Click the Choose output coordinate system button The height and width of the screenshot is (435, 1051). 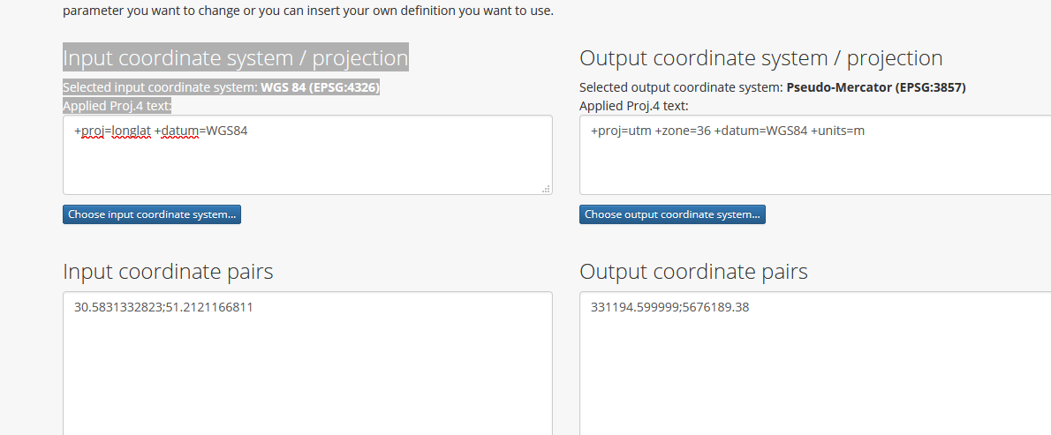[672, 214]
